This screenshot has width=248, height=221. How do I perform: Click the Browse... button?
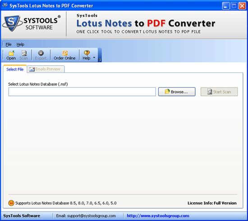click(177, 92)
